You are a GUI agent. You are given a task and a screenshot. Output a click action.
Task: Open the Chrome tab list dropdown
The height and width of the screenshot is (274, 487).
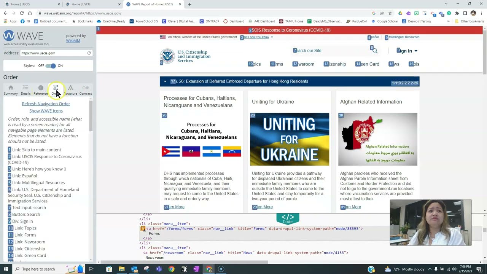(x=446, y=4)
